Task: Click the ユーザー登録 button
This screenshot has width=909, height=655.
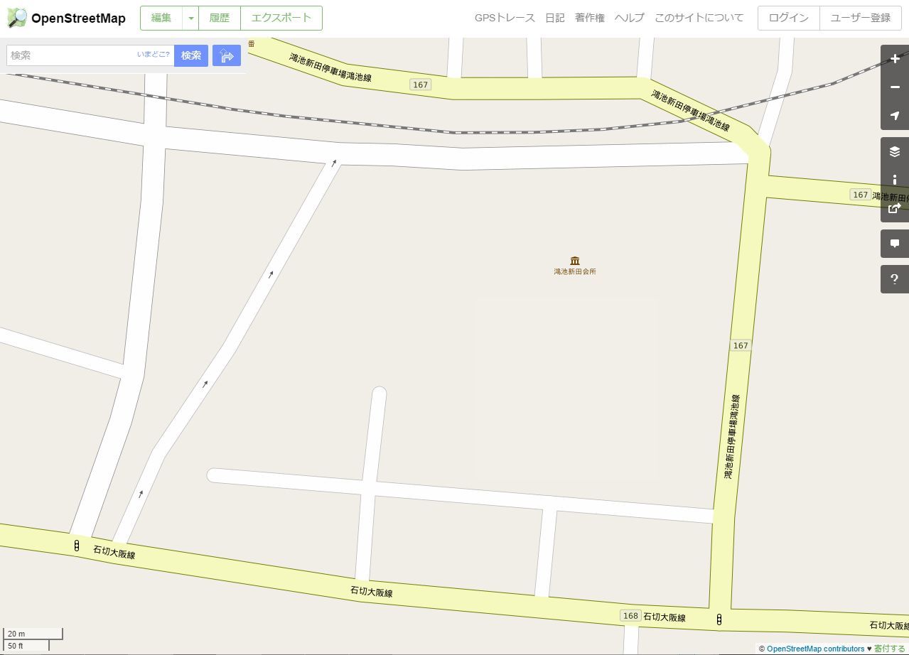Action: pos(861,18)
